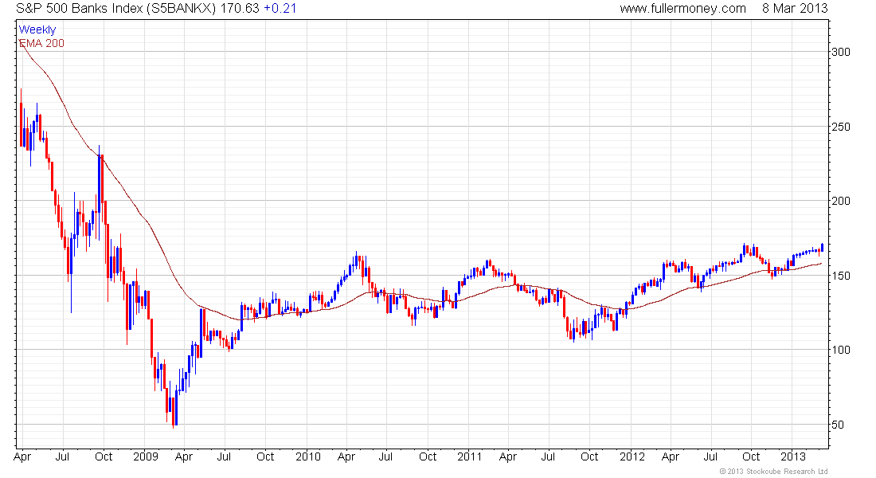The image size is (876, 478).
Task: Click the lowest candlestick near the 50 level
Action: pyautogui.click(x=174, y=413)
